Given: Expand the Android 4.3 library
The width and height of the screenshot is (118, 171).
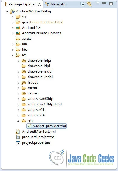Looking at the screenshot, I should [x=13, y=28].
